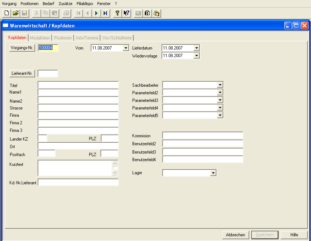Activate the context help pointer icon
The width and height of the screenshot is (311, 241).
click(126, 13)
